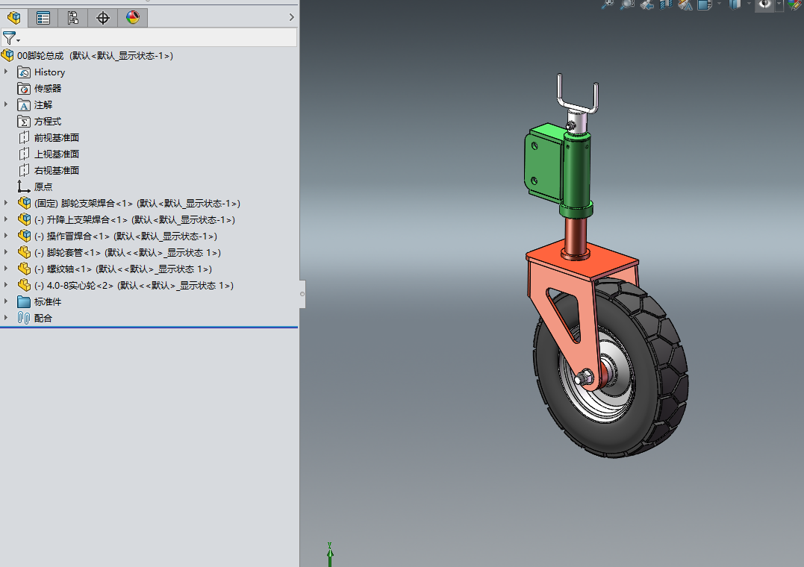The image size is (804, 567).
Task: Click the History folder icon
Action: pyautogui.click(x=24, y=72)
